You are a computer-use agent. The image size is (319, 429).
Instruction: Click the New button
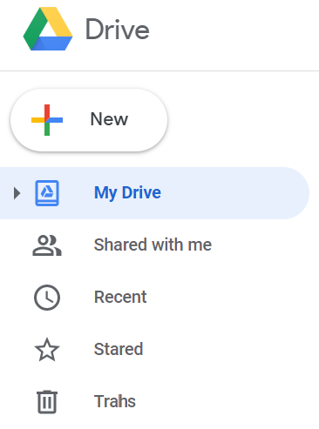coord(89,120)
